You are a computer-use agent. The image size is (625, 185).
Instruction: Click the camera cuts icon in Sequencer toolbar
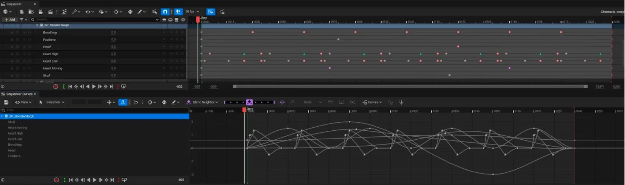(x=41, y=12)
